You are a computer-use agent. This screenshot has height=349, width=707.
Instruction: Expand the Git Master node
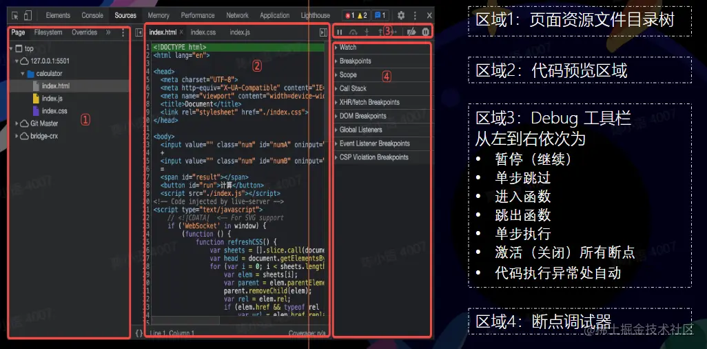(x=17, y=123)
